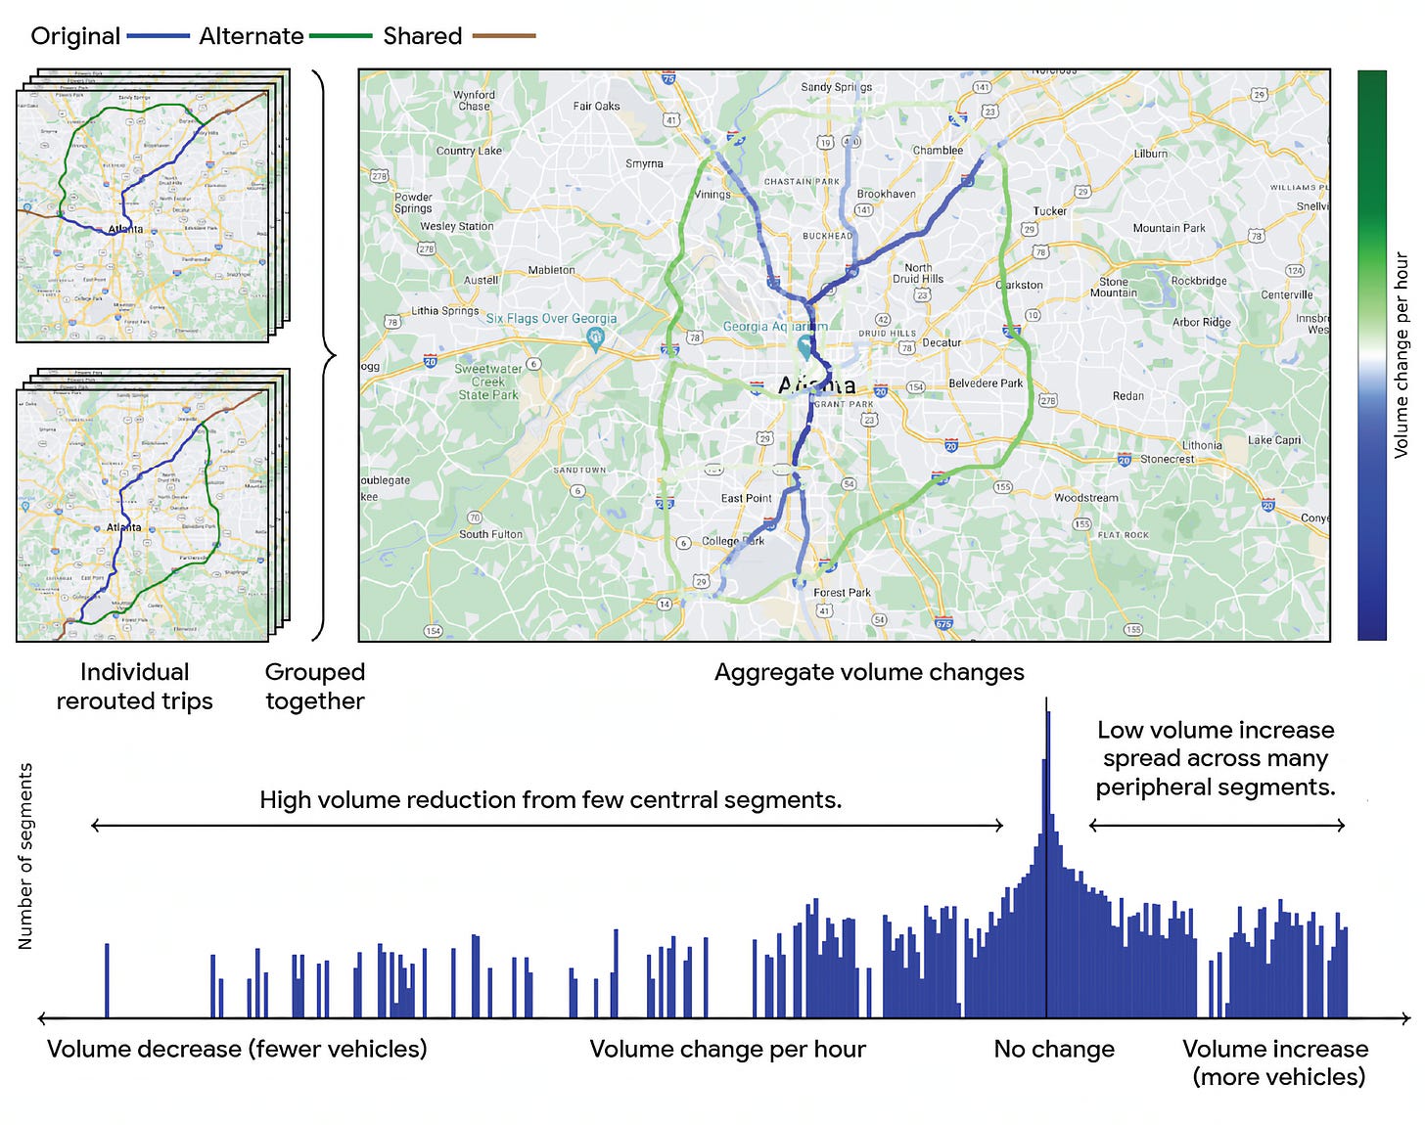Click the 'Aggregate volume changes' caption
This screenshot has height=1125, width=1425.
(x=869, y=672)
